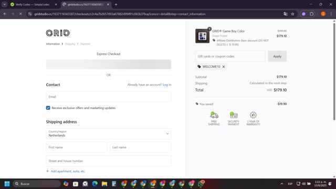
Task: Add apartment, suite, etc. link
Action: (66, 171)
